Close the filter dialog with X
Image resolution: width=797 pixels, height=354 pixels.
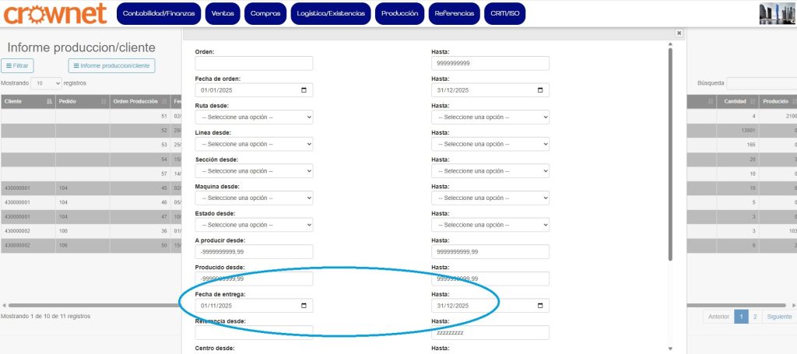coord(679,33)
